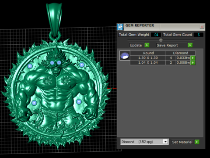210x158 pixels.
Task: Select the right eye gem on pendant
Action: 59,62
